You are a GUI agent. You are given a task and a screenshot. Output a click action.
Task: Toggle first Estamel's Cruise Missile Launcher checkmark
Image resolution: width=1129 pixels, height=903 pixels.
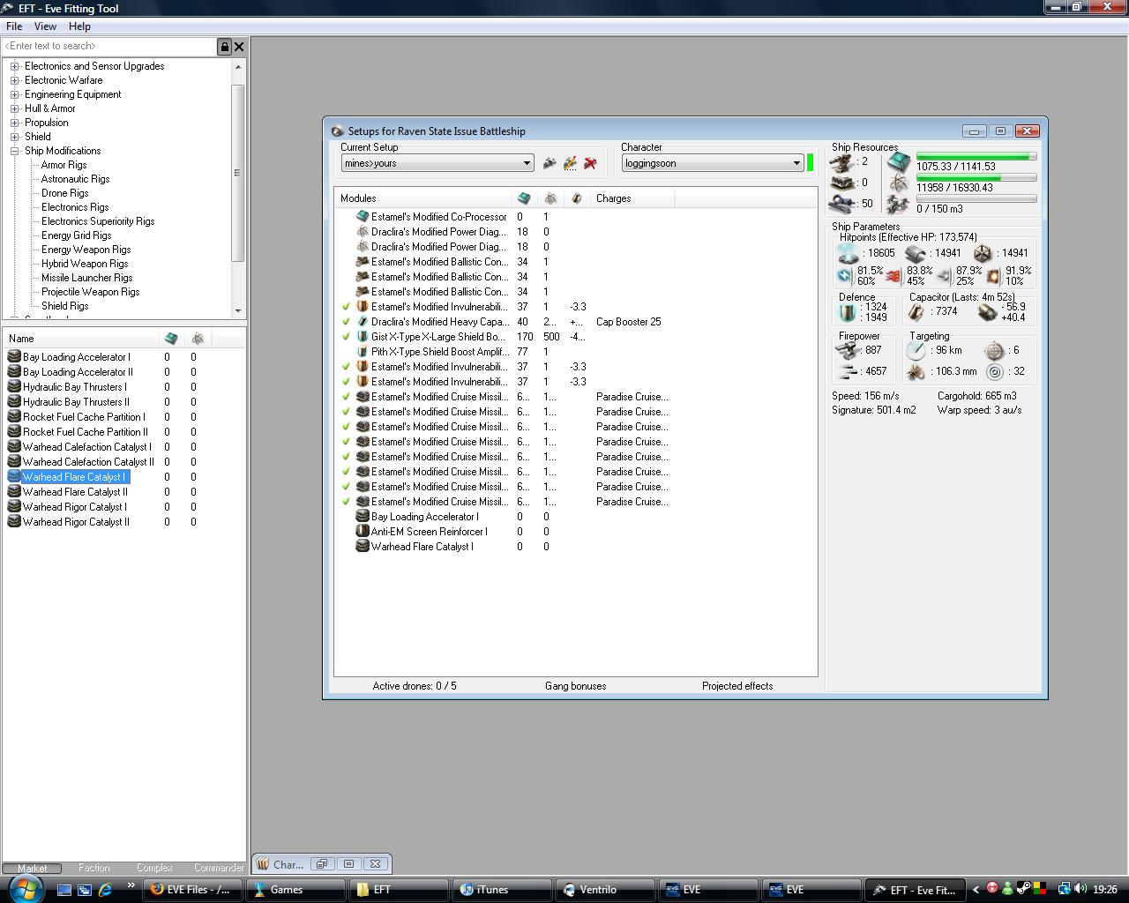(347, 397)
